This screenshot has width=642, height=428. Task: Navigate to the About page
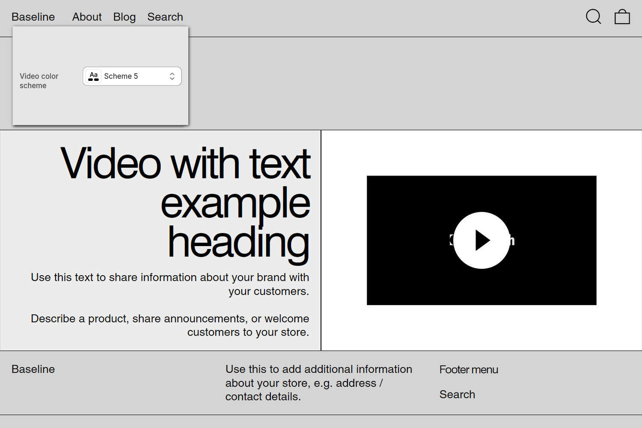[x=86, y=17]
